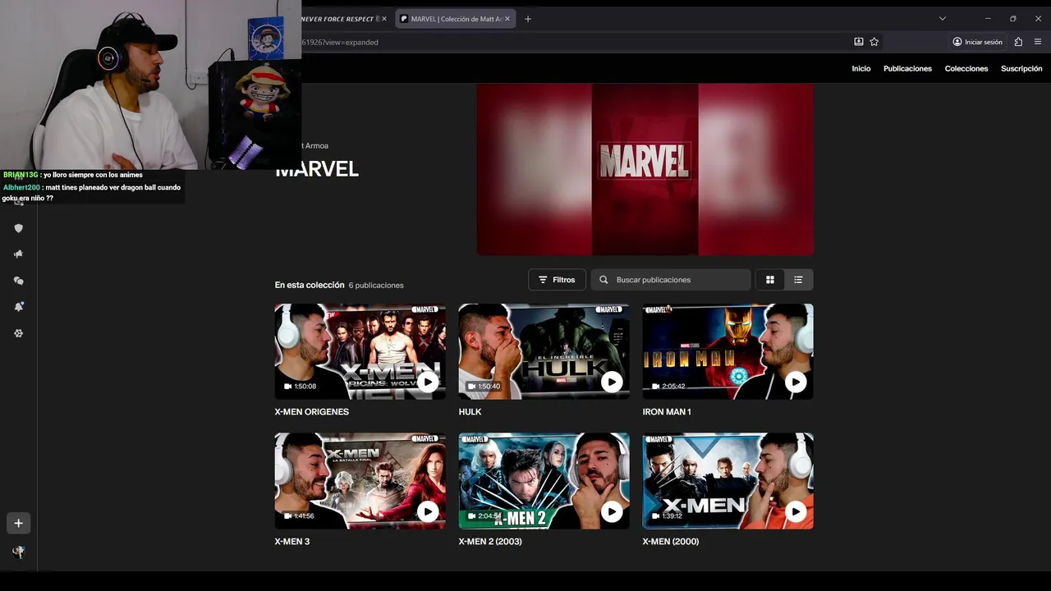Click the shield icon in left sidebar
This screenshot has height=591, width=1051.
pos(18,228)
